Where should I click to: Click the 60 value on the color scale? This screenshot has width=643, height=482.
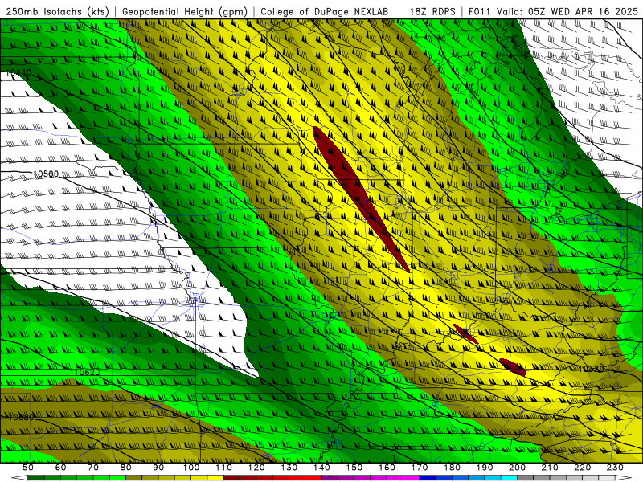61,468
